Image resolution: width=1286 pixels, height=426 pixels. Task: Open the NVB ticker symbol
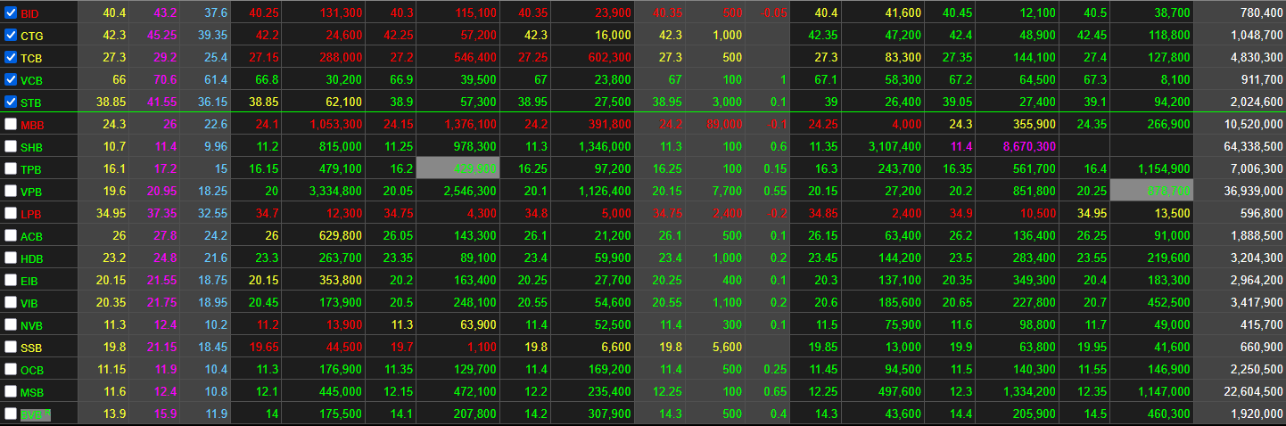click(x=31, y=326)
